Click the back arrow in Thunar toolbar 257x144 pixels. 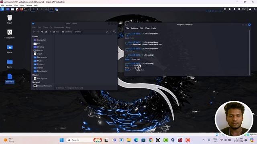point(34,32)
